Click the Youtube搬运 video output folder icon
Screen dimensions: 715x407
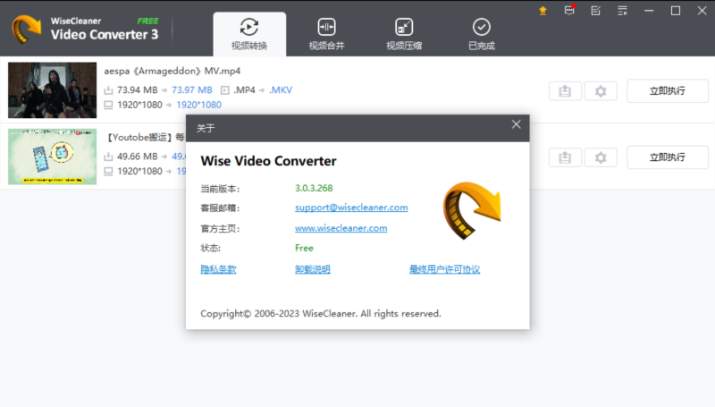pos(565,157)
